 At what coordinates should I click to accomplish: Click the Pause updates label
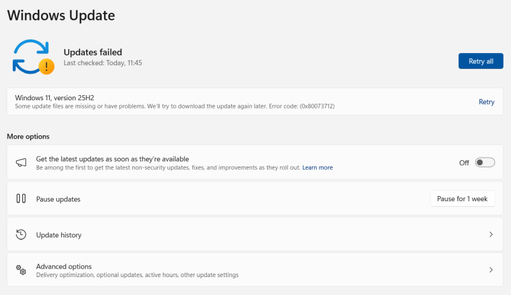pos(58,199)
